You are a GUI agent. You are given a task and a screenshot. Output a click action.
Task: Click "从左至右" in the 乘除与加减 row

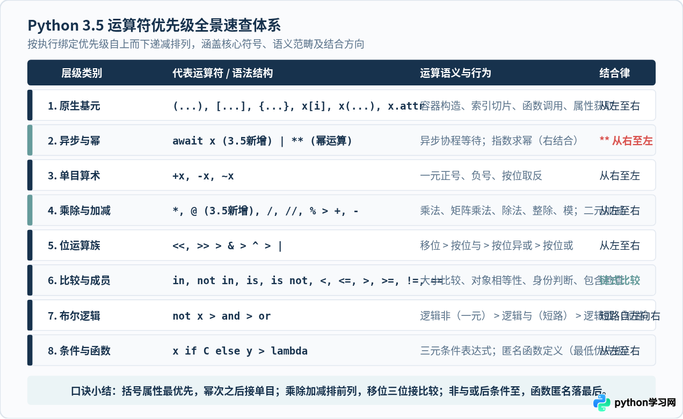click(620, 211)
